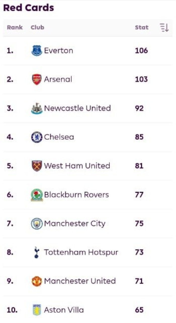Image resolution: width=176 pixels, height=323 pixels.
Task: Select the Rank column header
Action: (x=15, y=27)
